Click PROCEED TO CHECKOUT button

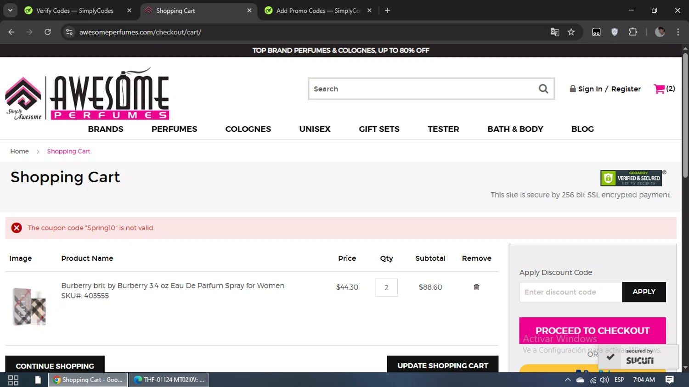coord(592,331)
